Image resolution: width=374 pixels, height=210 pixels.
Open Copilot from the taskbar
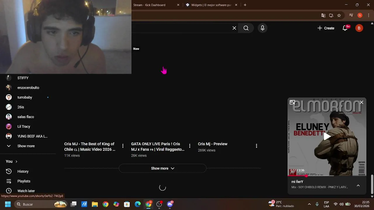tap(116, 204)
